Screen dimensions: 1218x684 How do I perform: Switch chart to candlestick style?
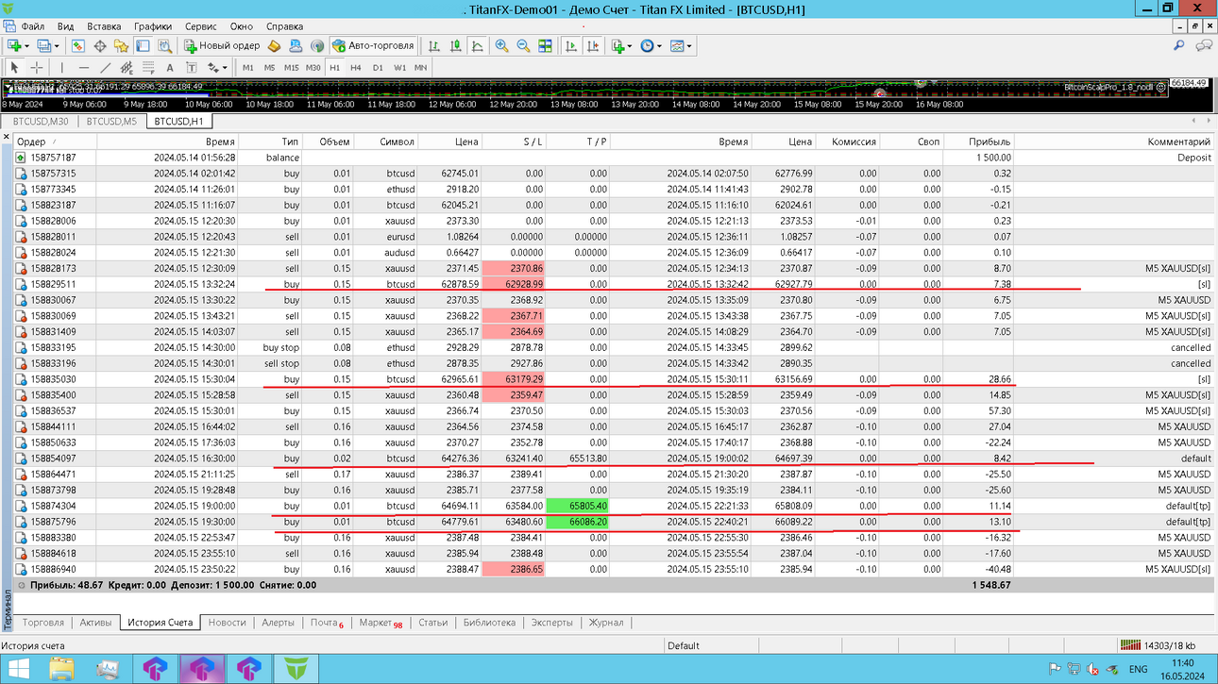click(456, 45)
